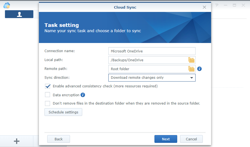Proceed with the Next button
250x147 pixels.
(x=166, y=139)
